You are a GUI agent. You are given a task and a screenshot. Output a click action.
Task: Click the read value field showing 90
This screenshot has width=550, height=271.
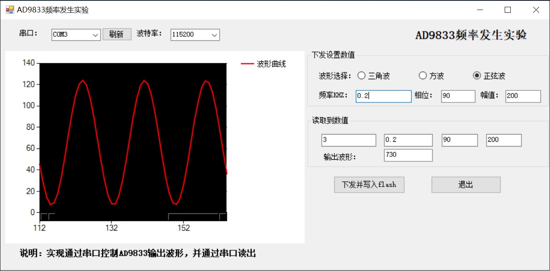pyautogui.click(x=460, y=140)
